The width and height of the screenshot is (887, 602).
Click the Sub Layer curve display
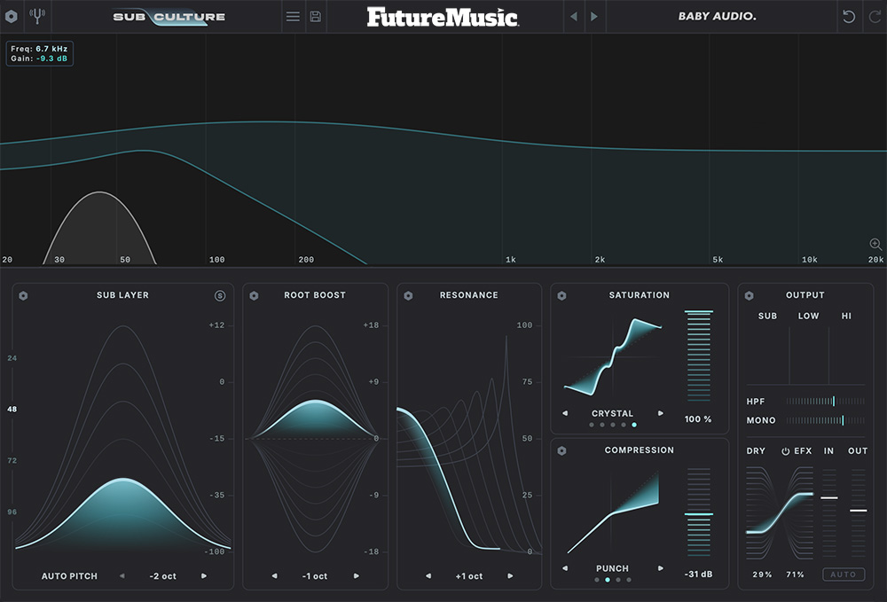pos(122,438)
